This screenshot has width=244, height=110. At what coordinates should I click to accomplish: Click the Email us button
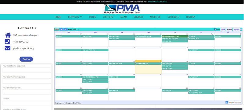(26, 59)
